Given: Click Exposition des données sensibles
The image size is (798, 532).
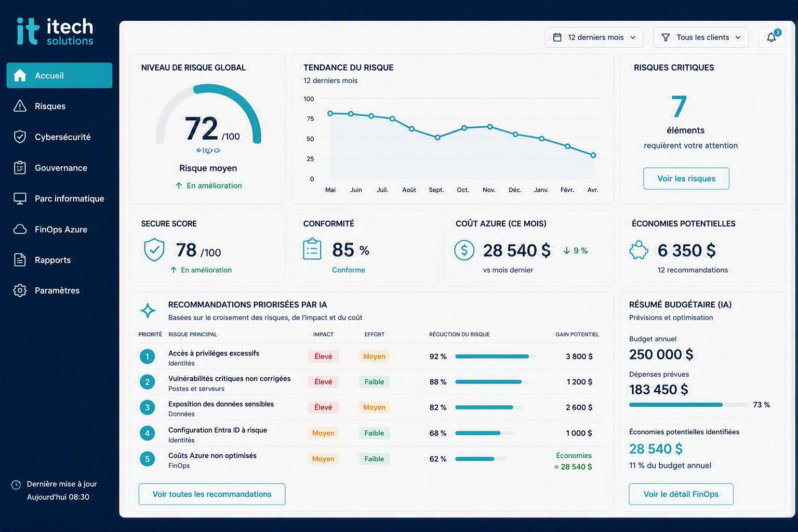Looking at the screenshot, I should point(221,404).
